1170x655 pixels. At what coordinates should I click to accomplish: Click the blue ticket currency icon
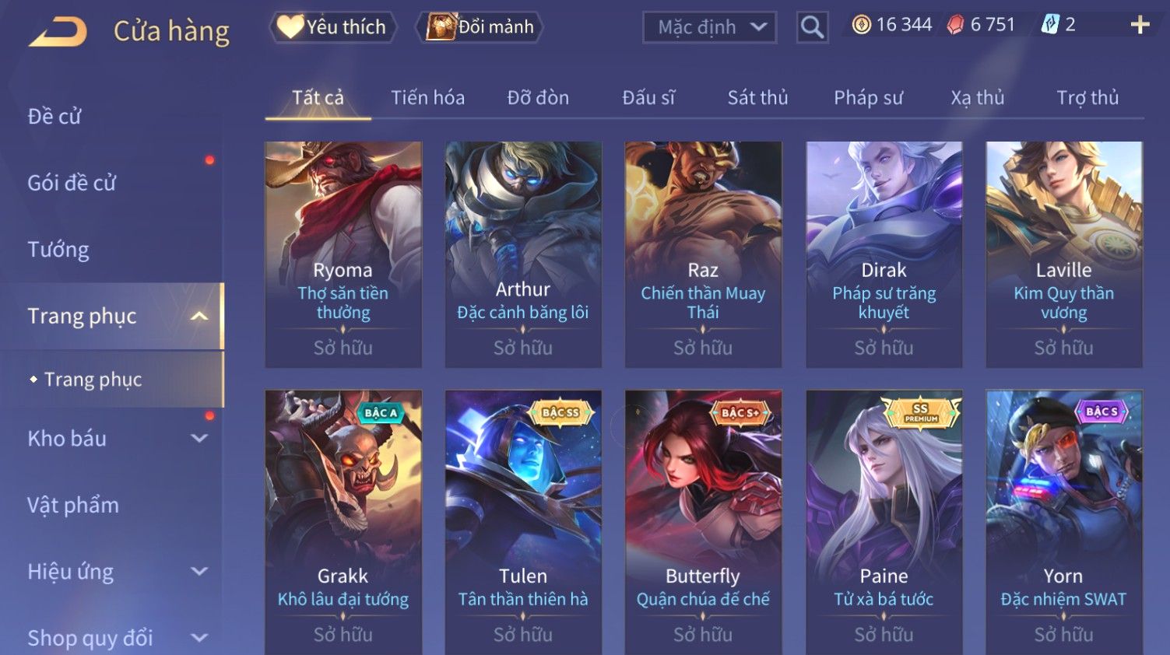pos(1049,25)
